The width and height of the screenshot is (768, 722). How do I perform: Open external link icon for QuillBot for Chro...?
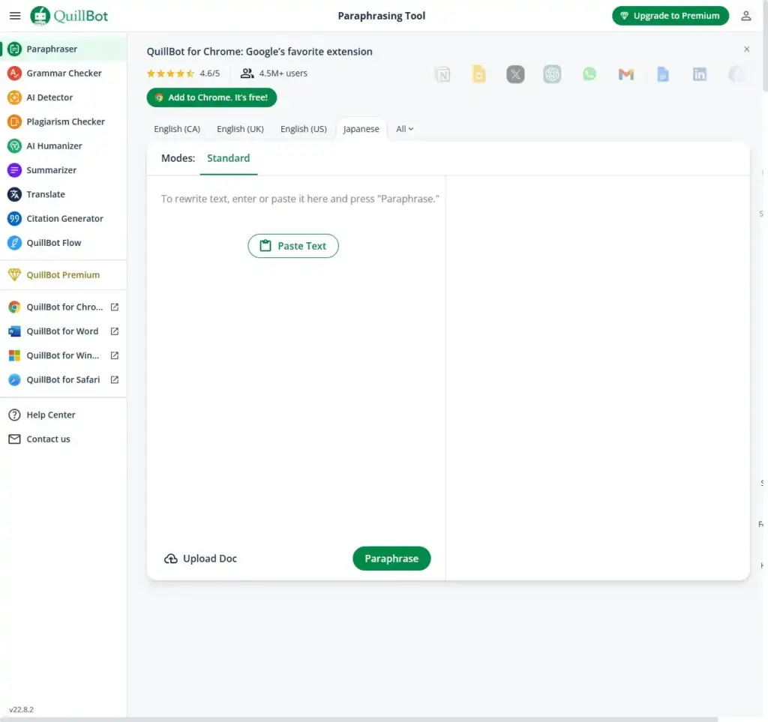coord(115,307)
